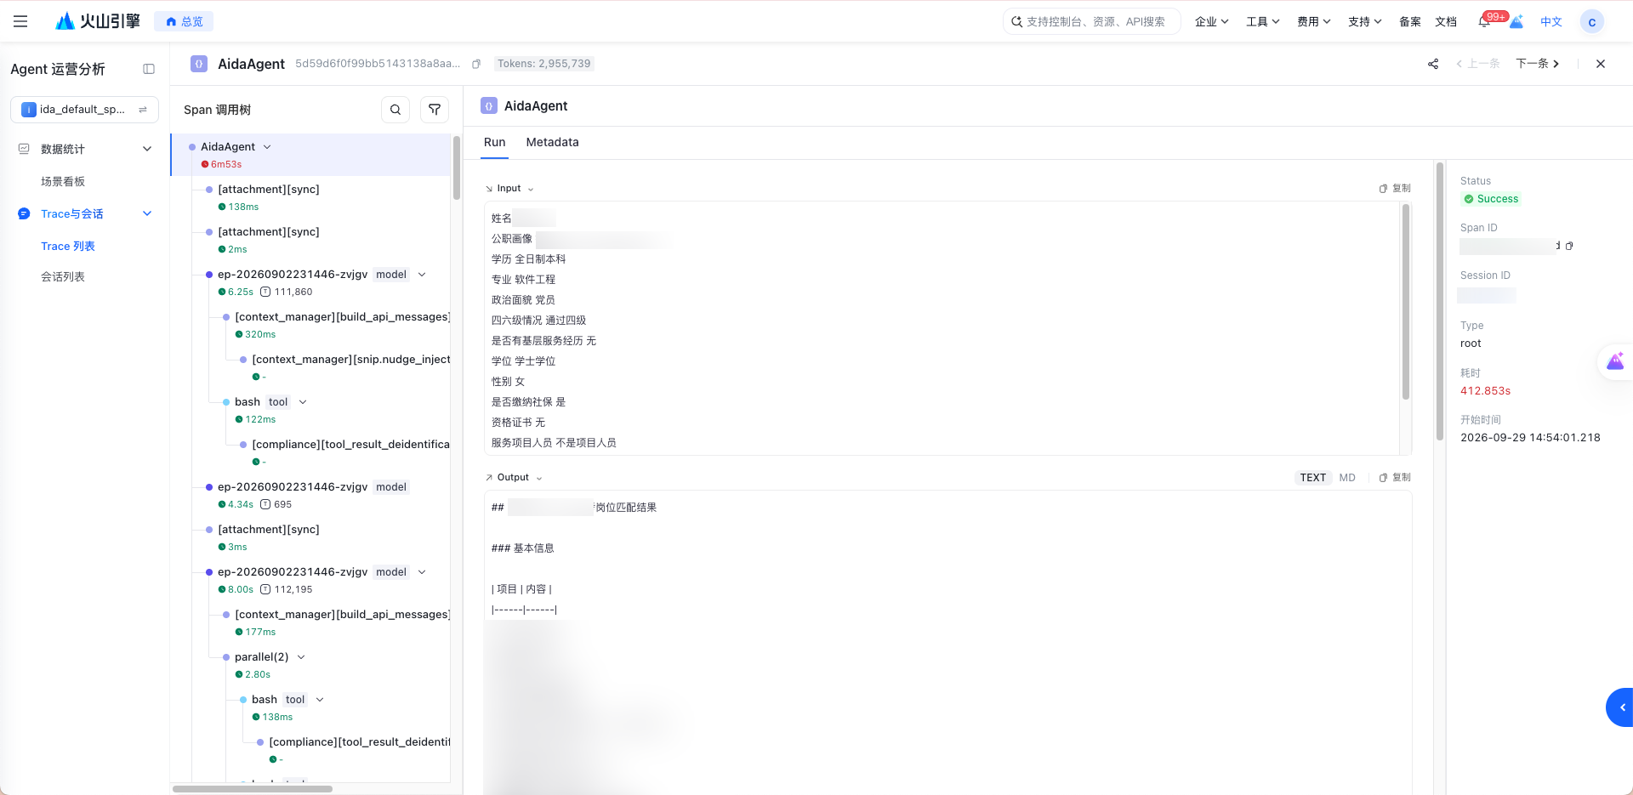1633x795 pixels.
Task: Switch output view to TEXT
Action: pos(1312,478)
